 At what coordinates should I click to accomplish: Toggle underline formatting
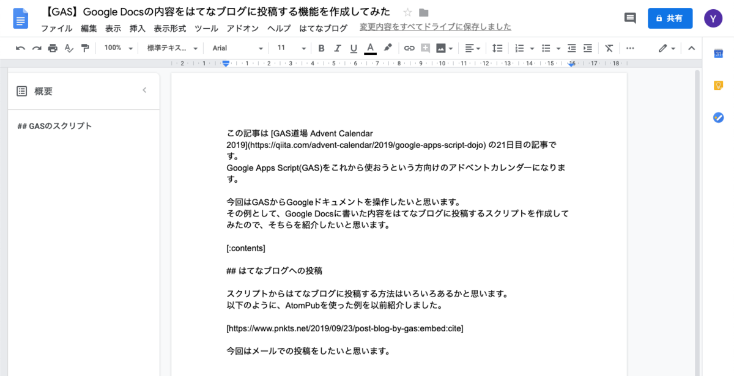coord(354,48)
